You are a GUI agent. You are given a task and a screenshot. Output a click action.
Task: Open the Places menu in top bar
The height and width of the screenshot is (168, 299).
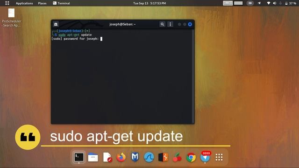click(42, 3)
